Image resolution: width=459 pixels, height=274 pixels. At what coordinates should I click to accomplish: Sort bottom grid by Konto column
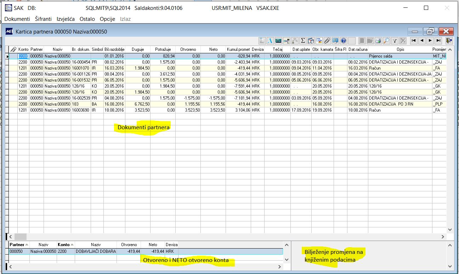pos(66,244)
